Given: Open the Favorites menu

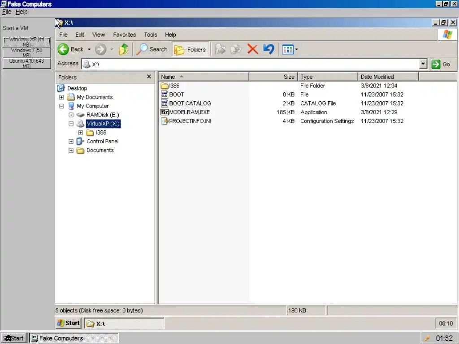Looking at the screenshot, I should tap(125, 34).
